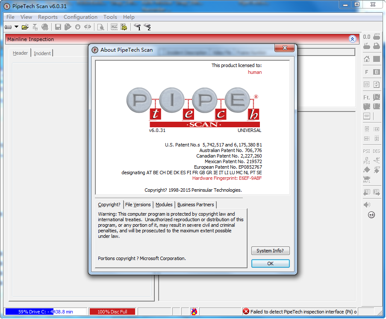Switch to the Incident tab
This screenshot has height=319, width=386.
pos(42,53)
